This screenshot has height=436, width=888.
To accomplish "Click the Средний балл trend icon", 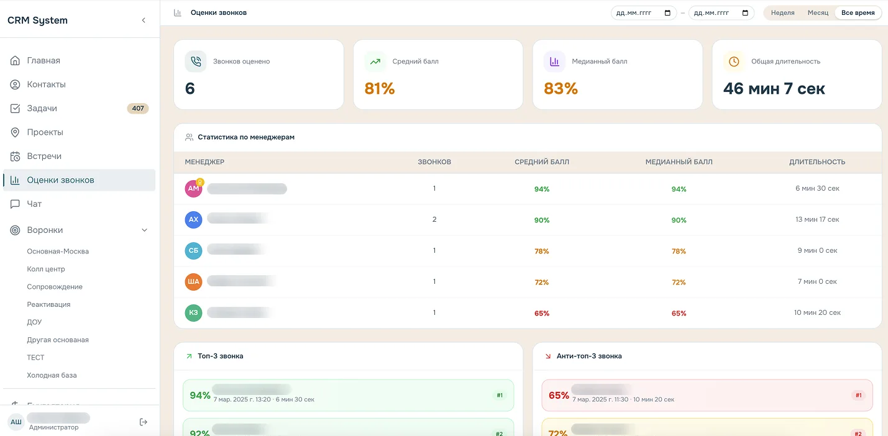I will click(375, 61).
